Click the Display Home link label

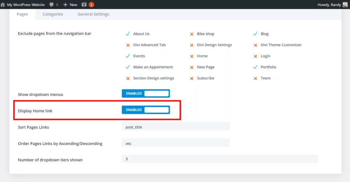pos(35,111)
